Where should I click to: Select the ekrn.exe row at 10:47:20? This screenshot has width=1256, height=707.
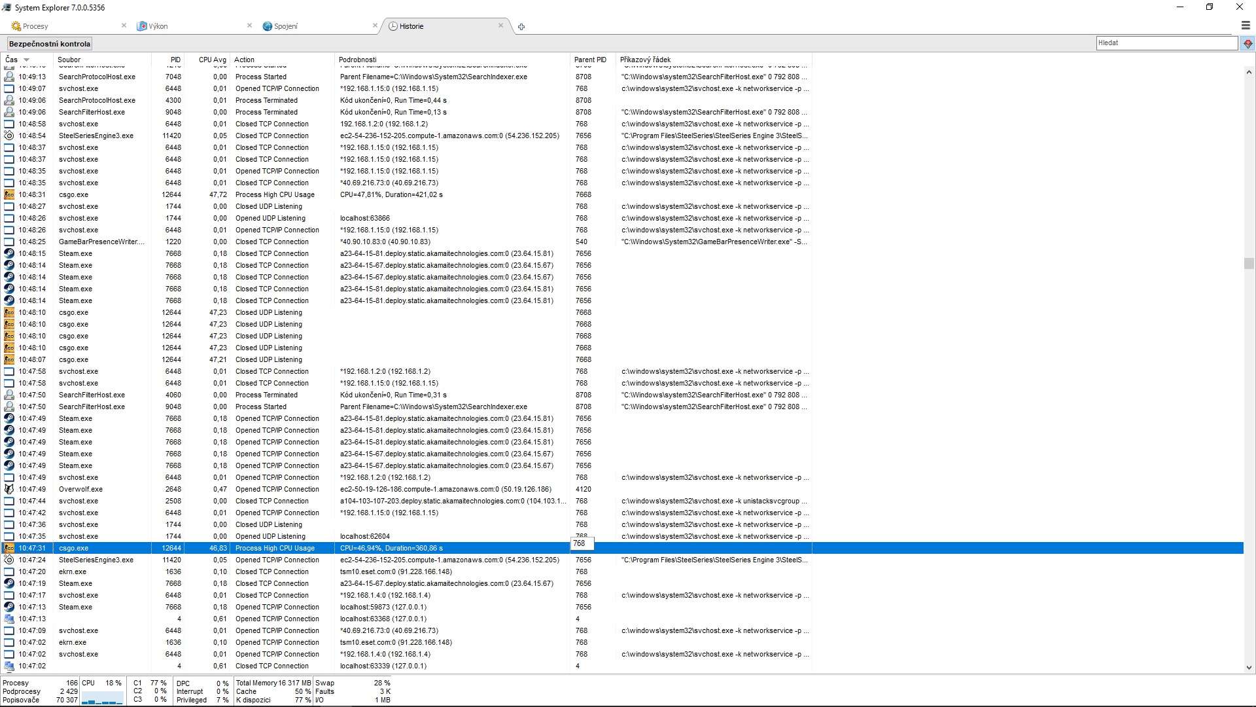[x=72, y=571]
